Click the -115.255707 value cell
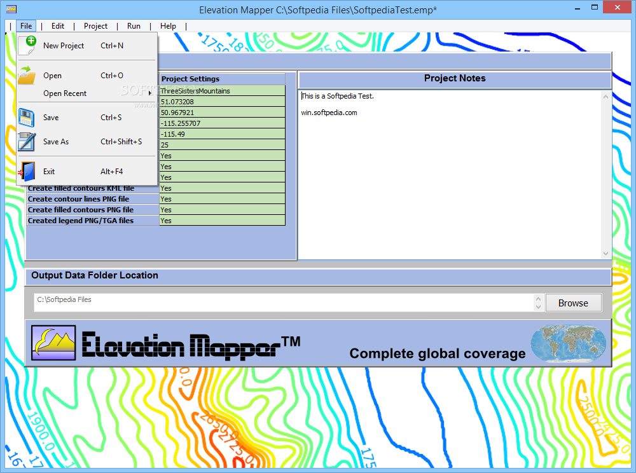Viewport: 636px width, 473px height. 222,123
